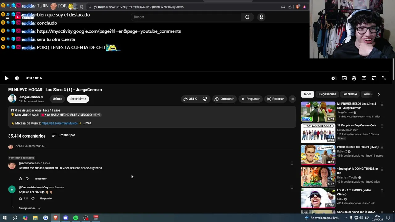
Task: Open the 11 People vs Pop Culture Quiz thumbnail
Action: coord(318,133)
